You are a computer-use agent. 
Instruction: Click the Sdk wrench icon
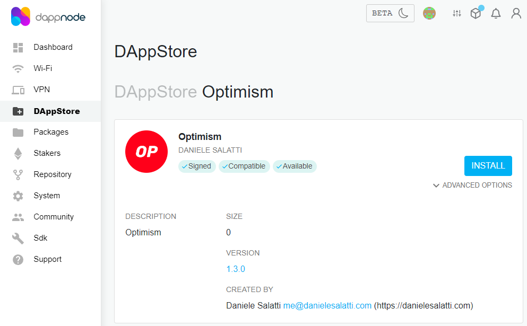click(18, 239)
